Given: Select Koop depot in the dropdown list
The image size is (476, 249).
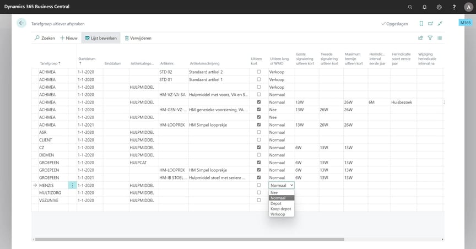Looking at the screenshot, I should tap(282, 209).
